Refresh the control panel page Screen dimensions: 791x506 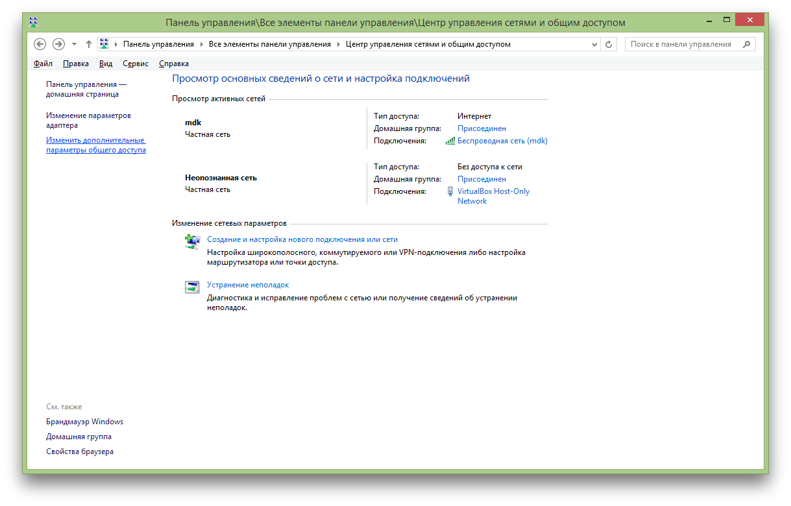(609, 44)
